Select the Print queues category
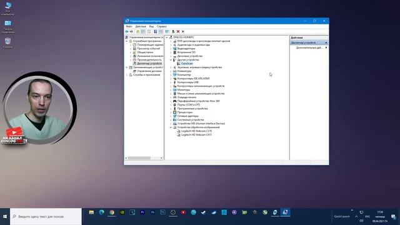 pyautogui.click(x=187, y=97)
